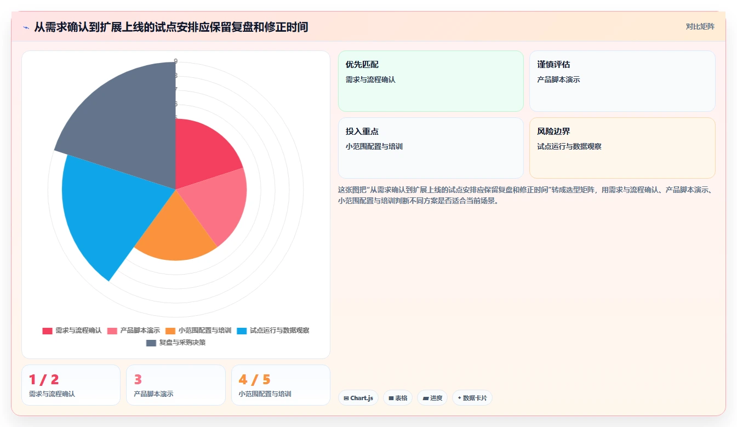Select the 4 / 5 小范围配置与培训 stat card
This screenshot has height=427, width=737.
tap(281, 385)
